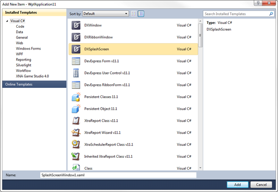Select the General category

click(x=22, y=37)
